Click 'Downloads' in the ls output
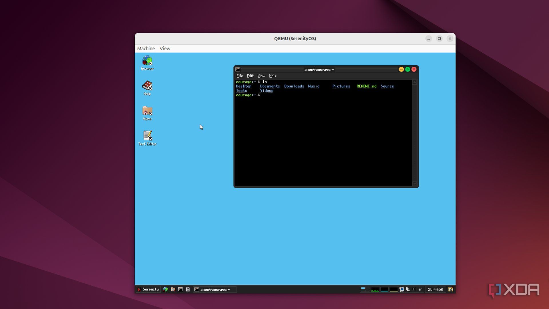The image size is (549, 309). click(x=294, y=86)
